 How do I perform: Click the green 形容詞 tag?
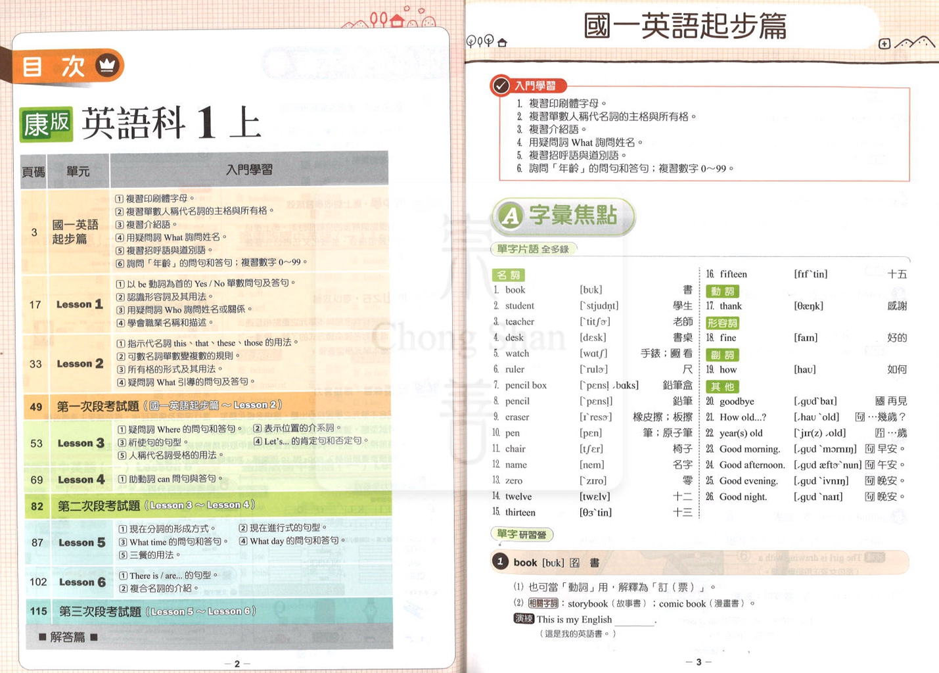(x=722, y=323)
